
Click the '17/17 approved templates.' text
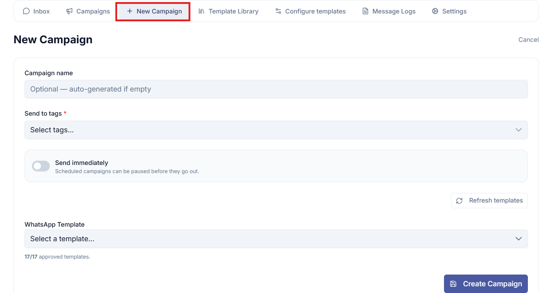[57, 257]
